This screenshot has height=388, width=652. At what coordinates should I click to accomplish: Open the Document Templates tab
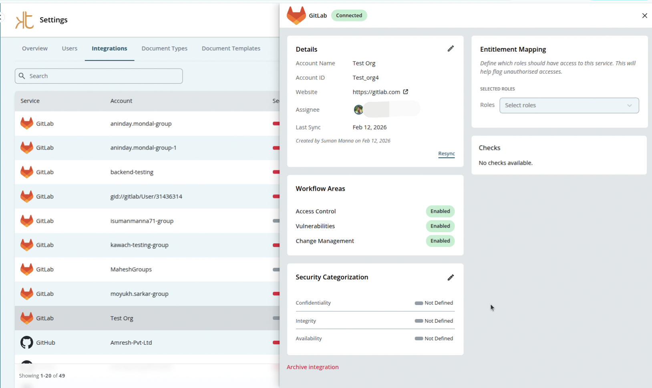231,48
